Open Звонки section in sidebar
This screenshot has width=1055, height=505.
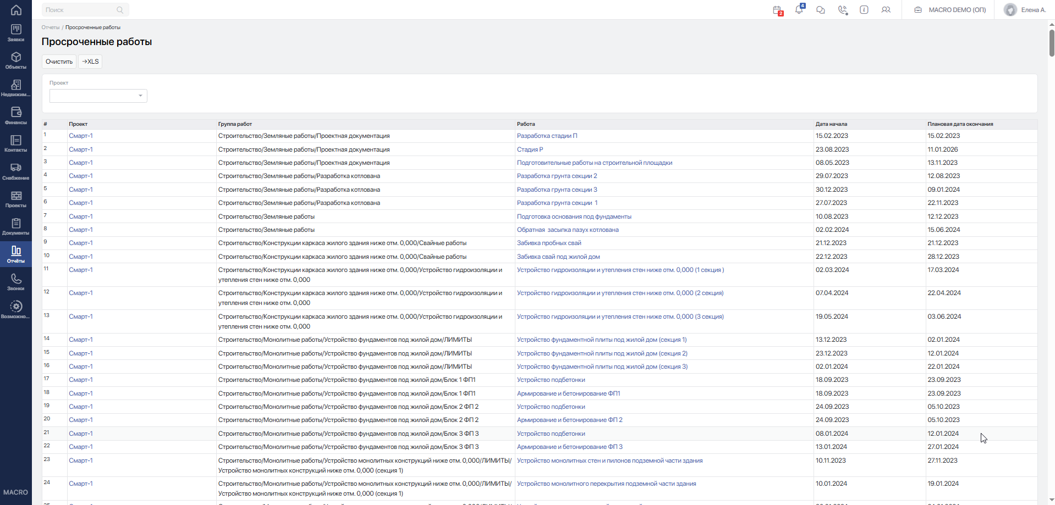16,282
